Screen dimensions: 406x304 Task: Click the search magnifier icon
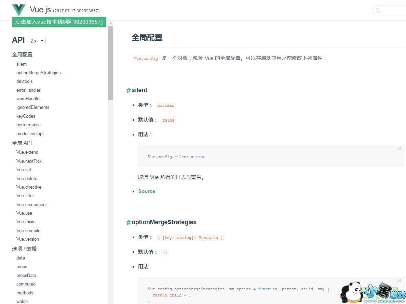tap(378, 10)
